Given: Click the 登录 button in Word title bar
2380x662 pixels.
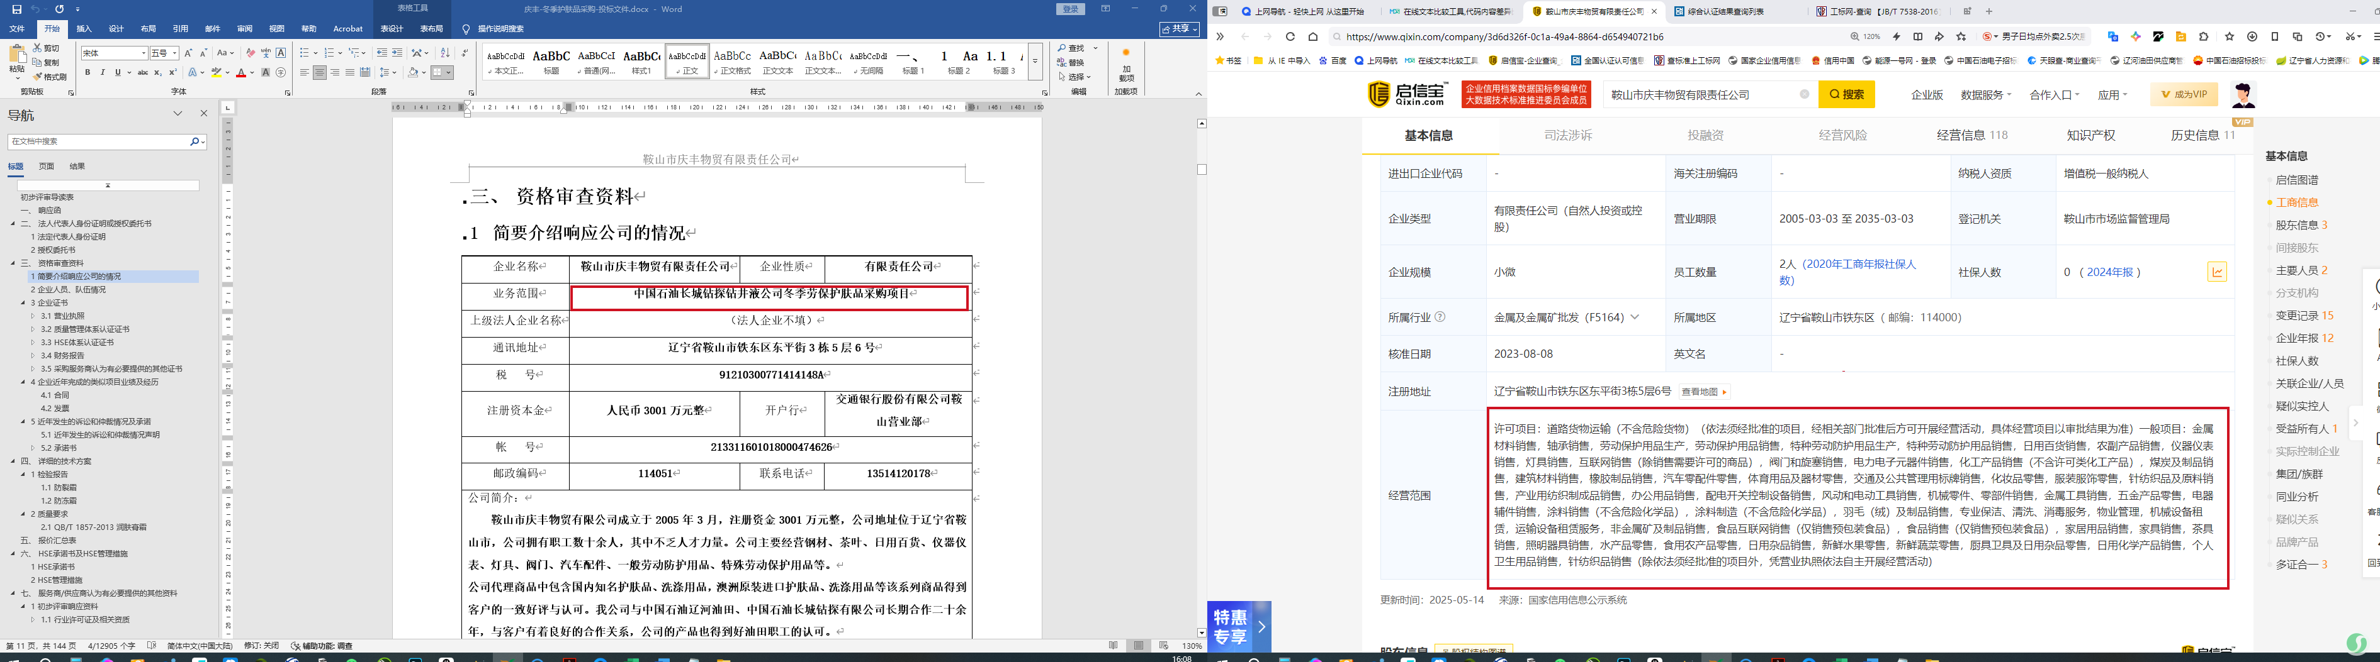Looking at the screenshot, I should (x=1070, y=9).
